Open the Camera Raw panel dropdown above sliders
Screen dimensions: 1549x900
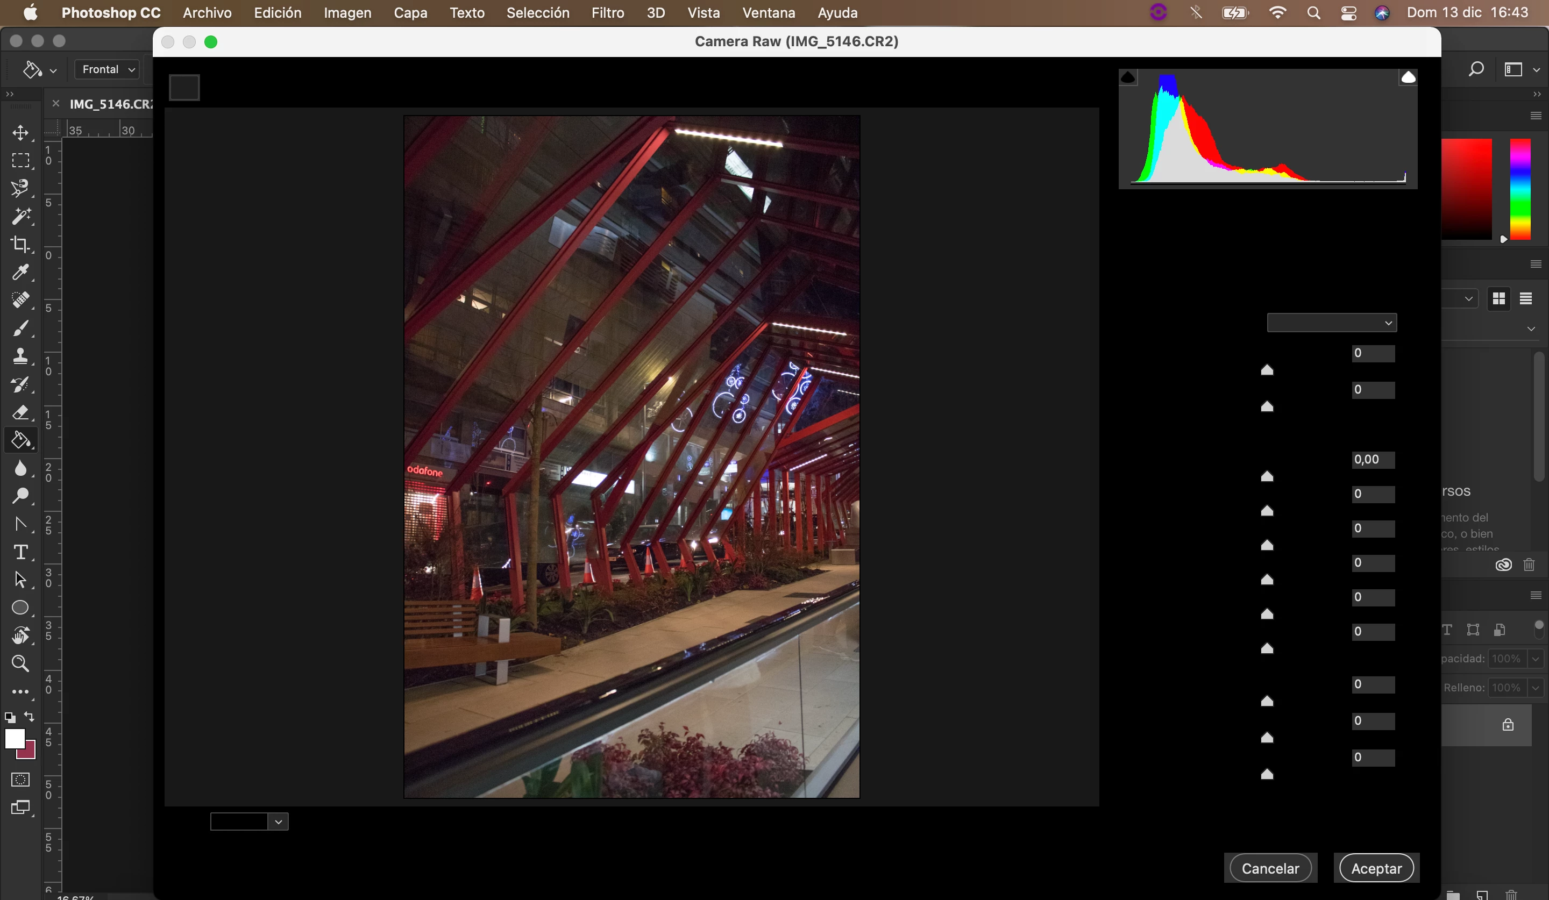tap(1331, 323)
